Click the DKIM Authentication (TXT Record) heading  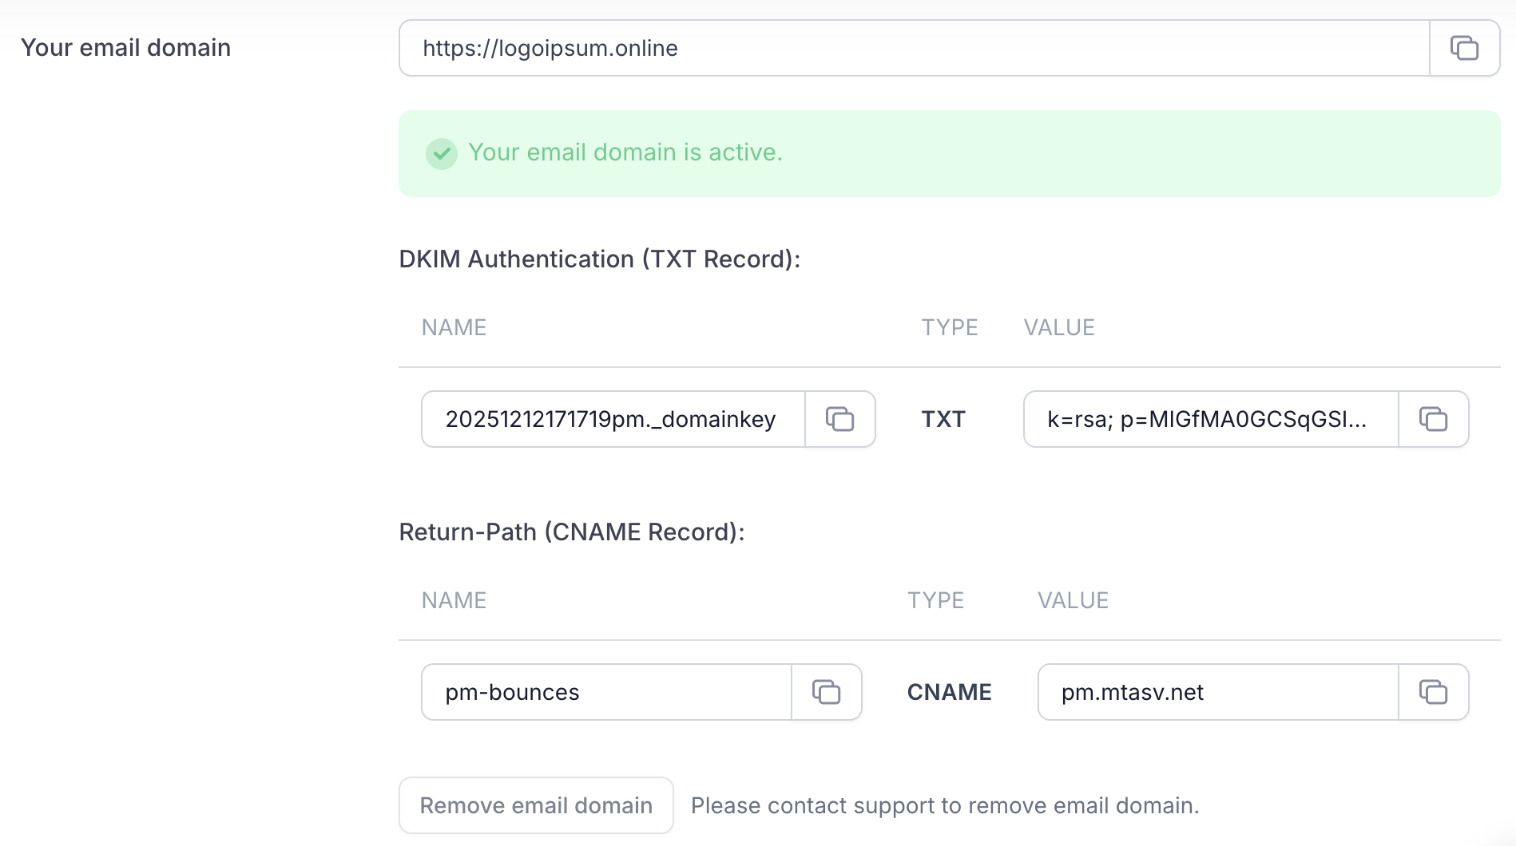pos(599,259)
